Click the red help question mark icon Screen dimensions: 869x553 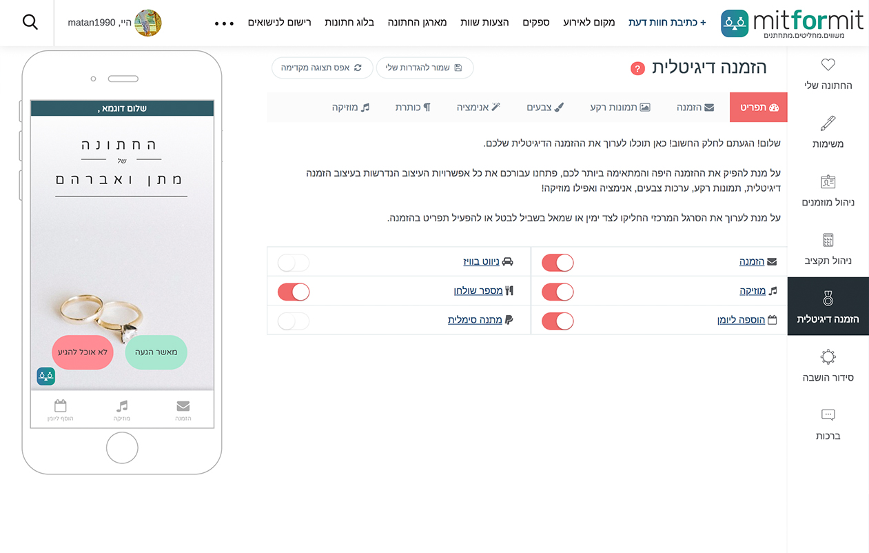coord(637,68)
